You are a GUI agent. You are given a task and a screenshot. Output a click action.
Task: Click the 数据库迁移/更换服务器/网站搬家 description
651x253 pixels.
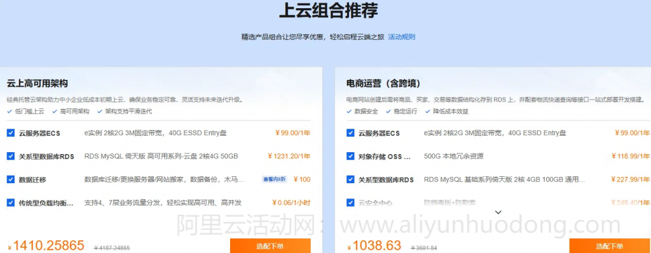[164, 179]
